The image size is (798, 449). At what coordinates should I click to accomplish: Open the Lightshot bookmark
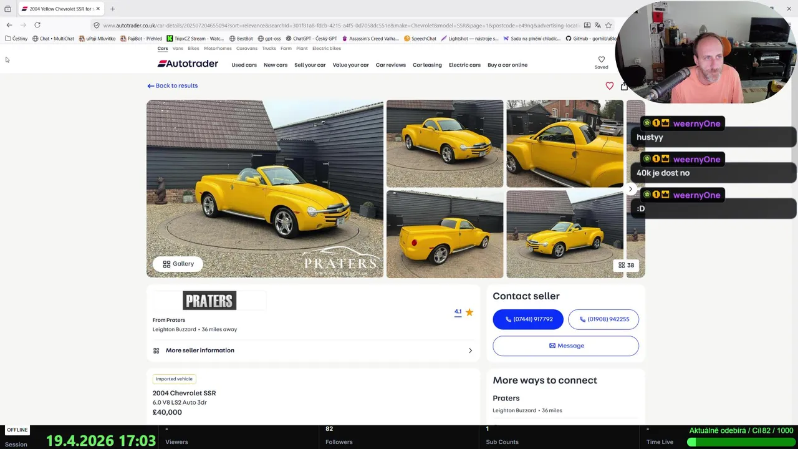tap(469, 39)
